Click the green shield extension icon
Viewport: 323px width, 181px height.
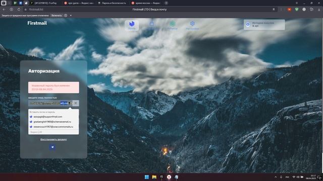tap(297, 10)
